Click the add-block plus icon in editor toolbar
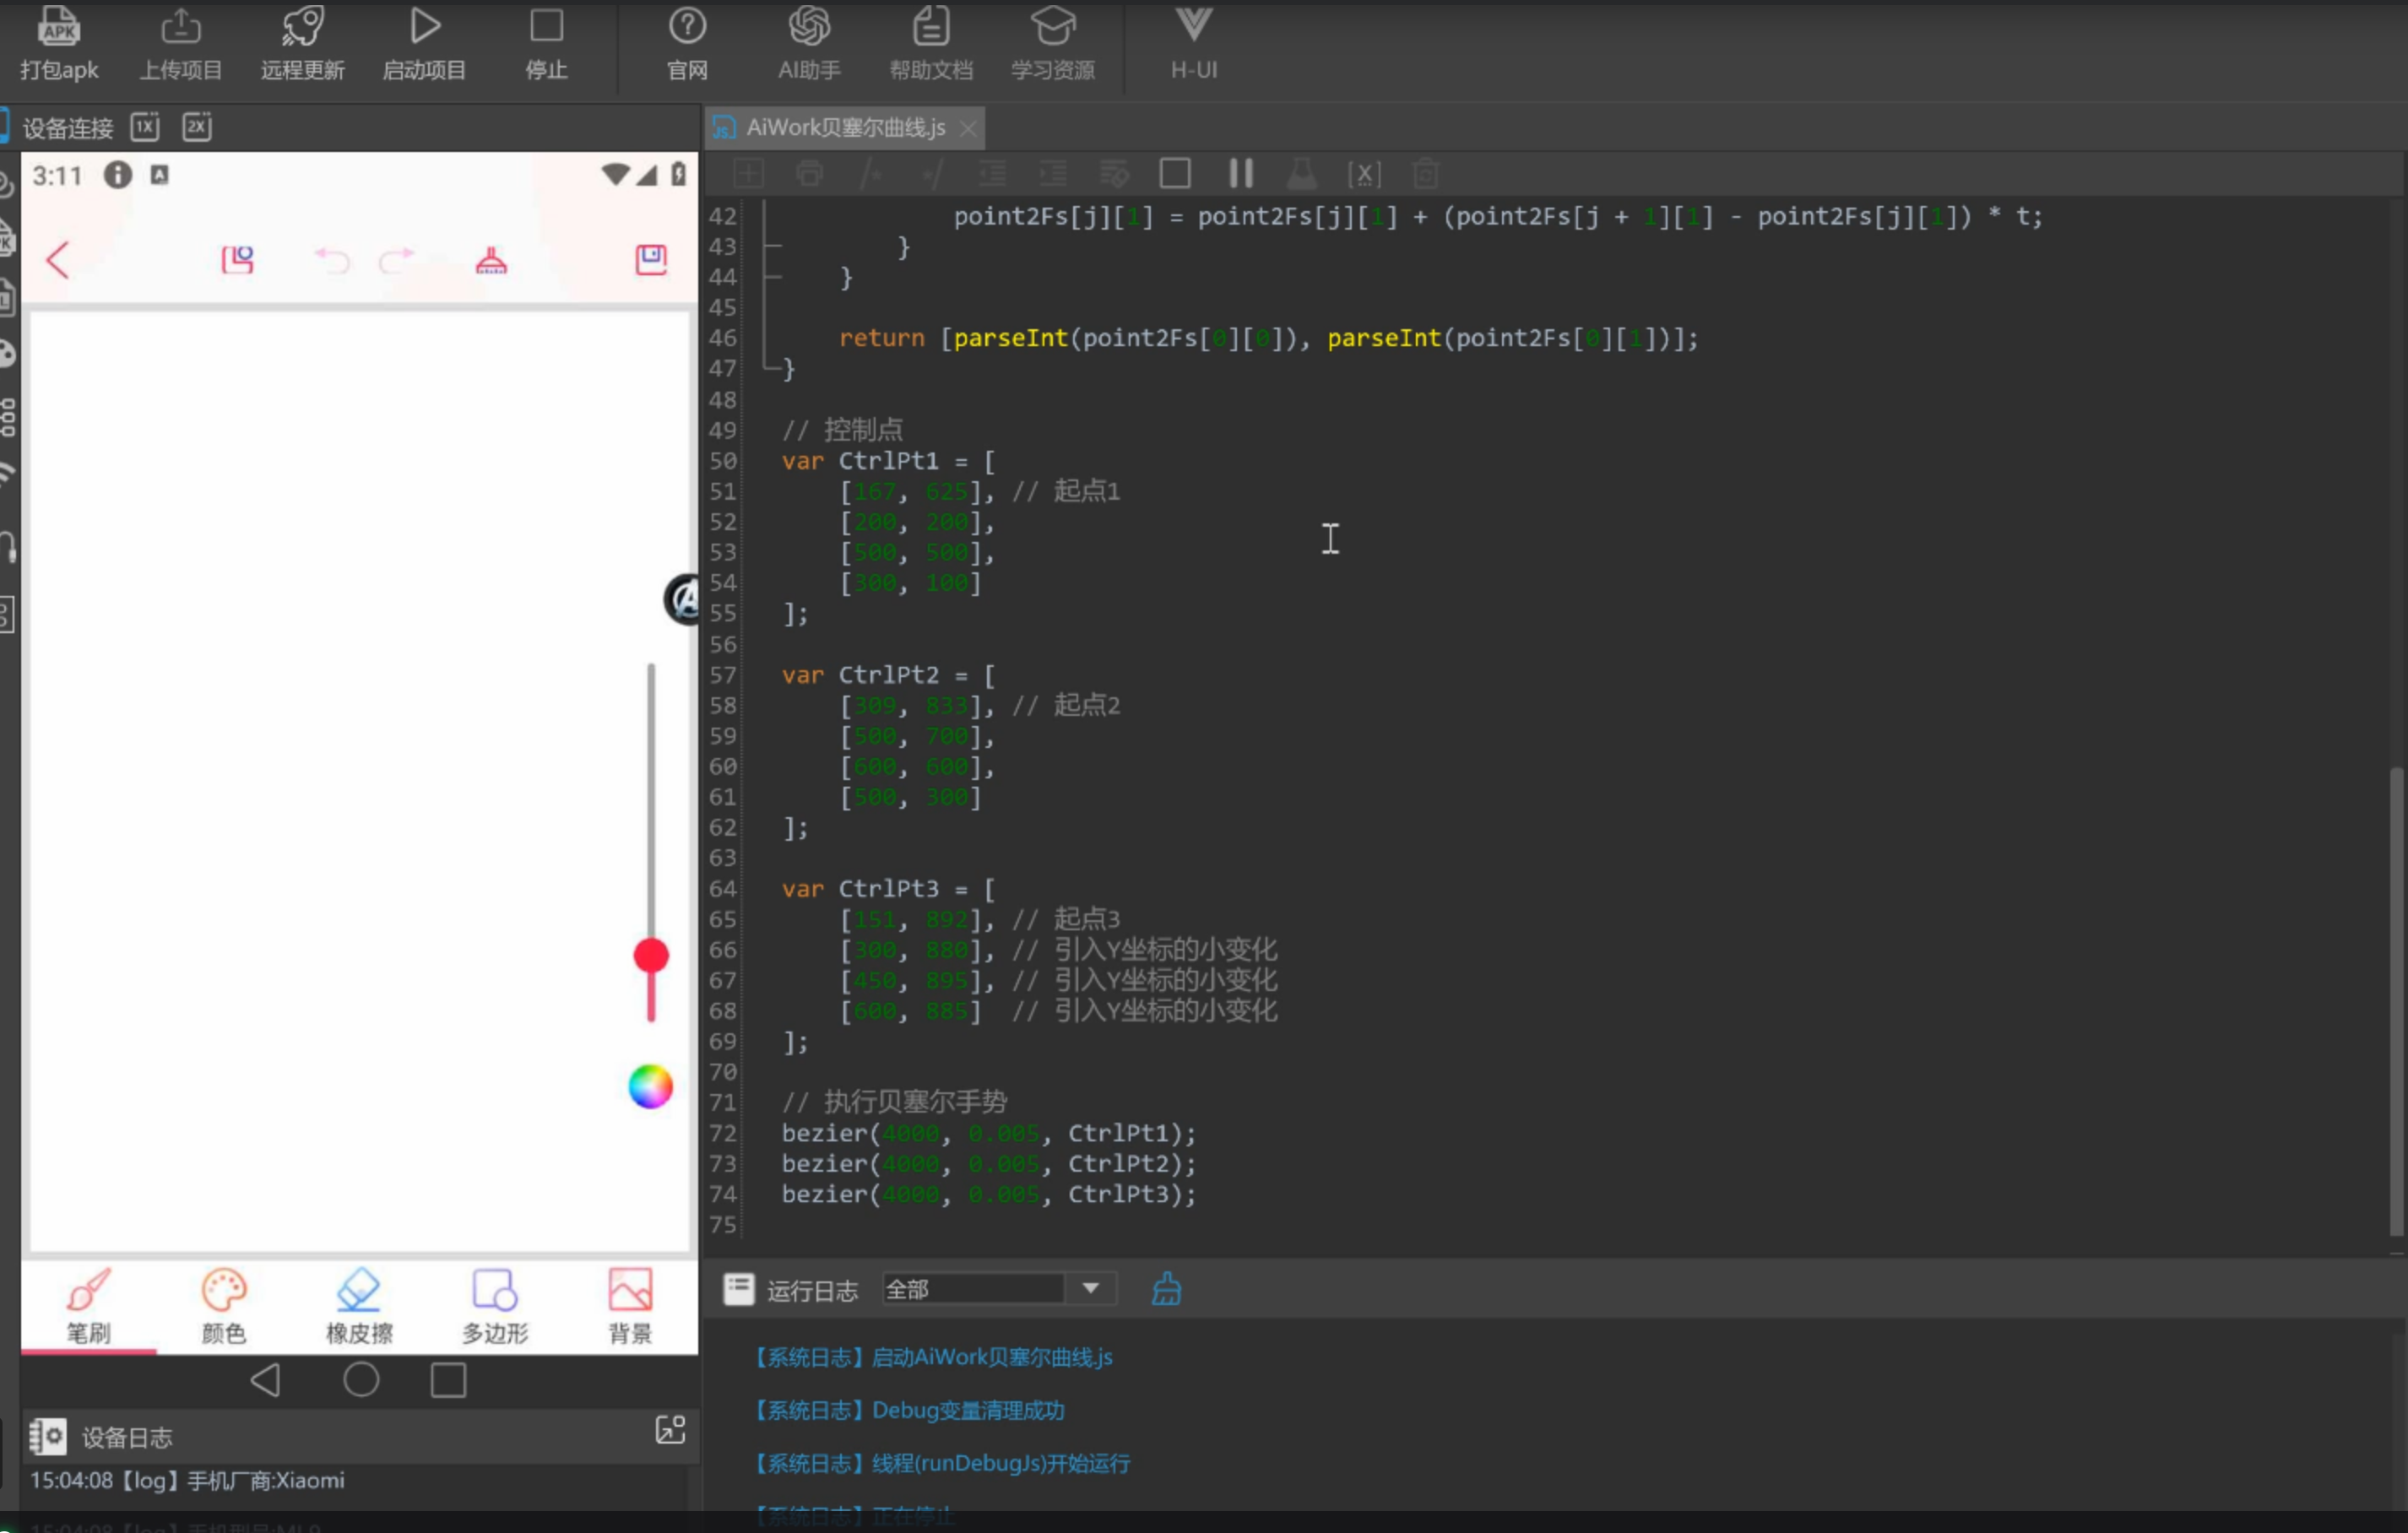Viewport: 2408px width, 1533px height. coord(749,174)
